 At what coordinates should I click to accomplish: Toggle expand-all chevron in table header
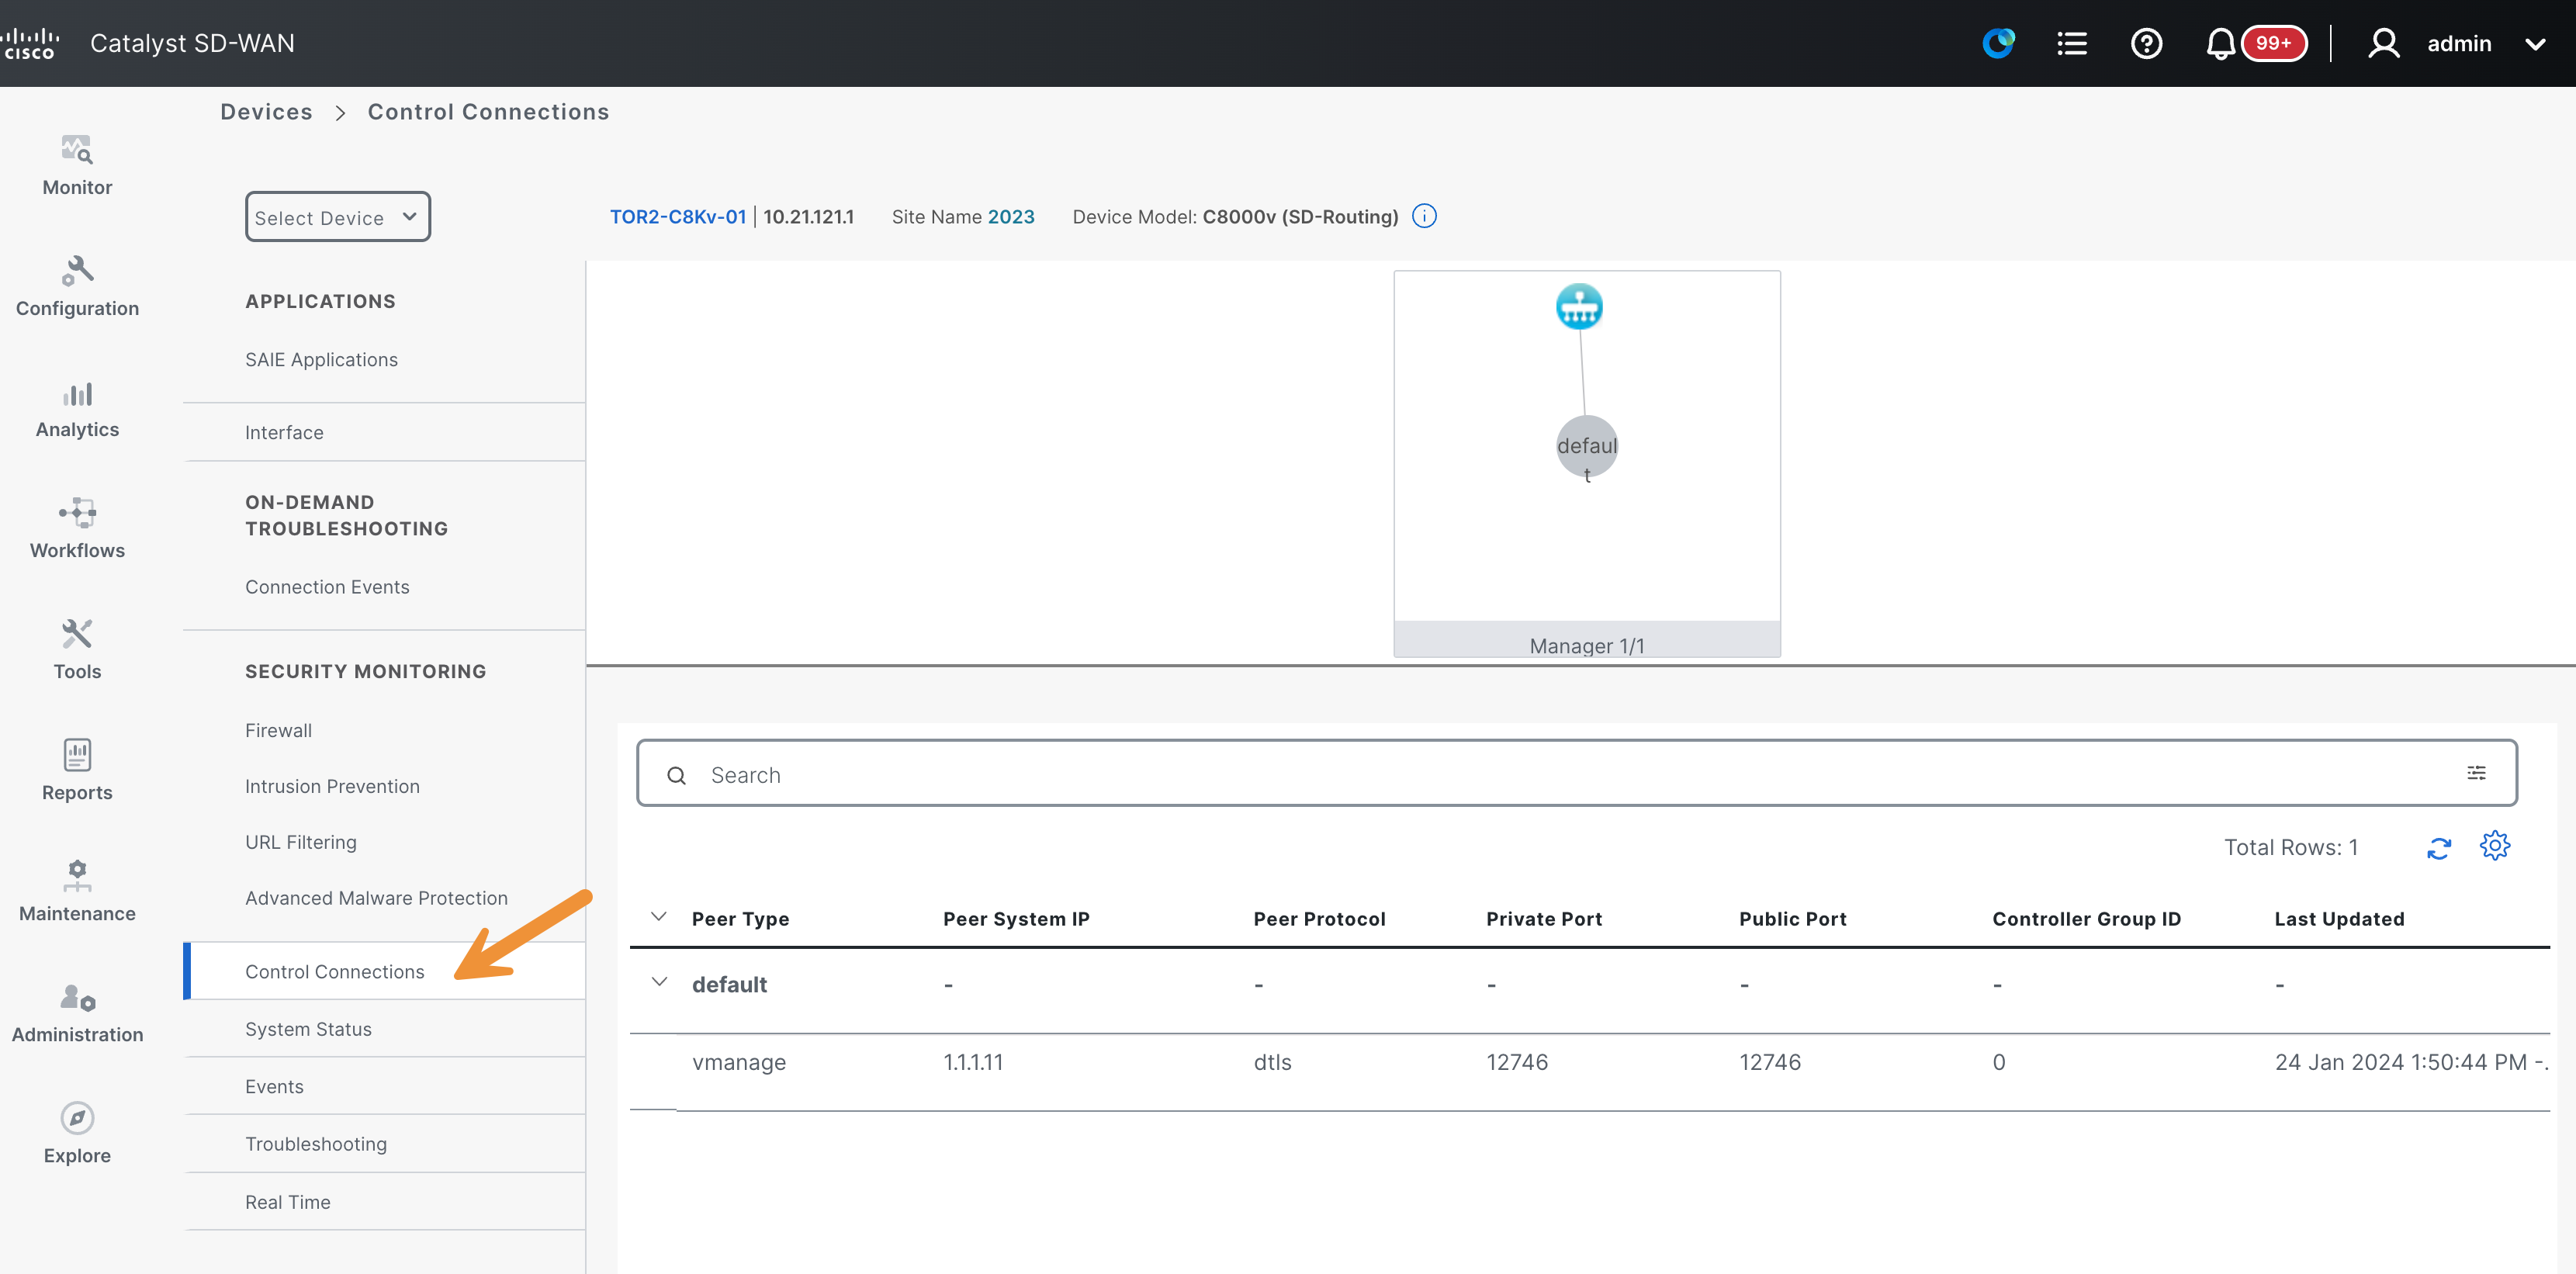pyautogui.click(x=659, y=917)
